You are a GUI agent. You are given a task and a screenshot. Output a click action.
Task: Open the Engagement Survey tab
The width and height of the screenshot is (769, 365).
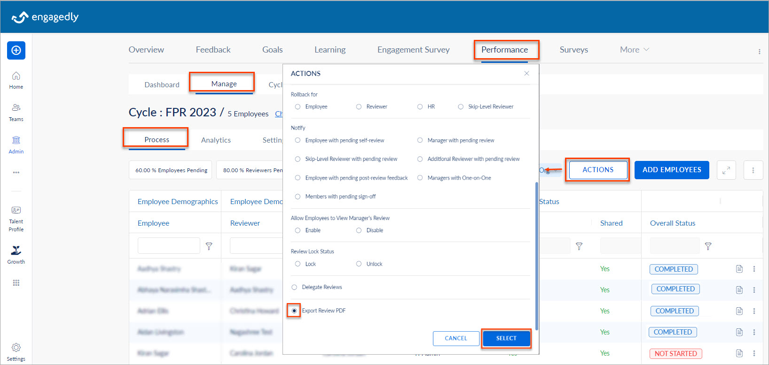pyautogui.click(x=413, y=50)
